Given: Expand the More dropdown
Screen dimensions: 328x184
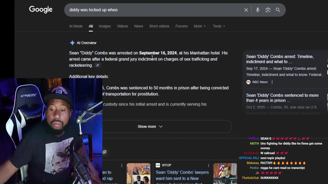Looking at the screenshot, I should pyautogui.click(x=200, y=26).
